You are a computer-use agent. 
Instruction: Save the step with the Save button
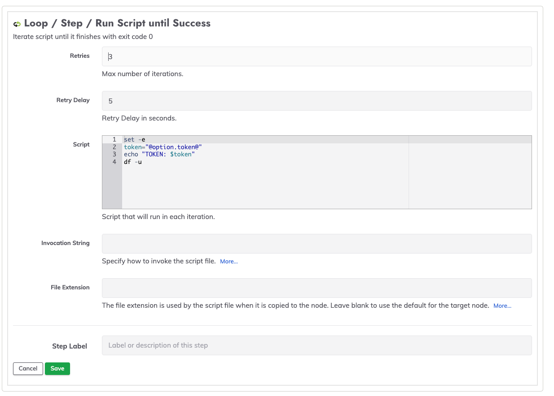(57, 368)
